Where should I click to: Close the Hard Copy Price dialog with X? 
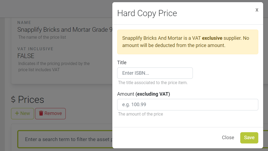click(257, 10)
